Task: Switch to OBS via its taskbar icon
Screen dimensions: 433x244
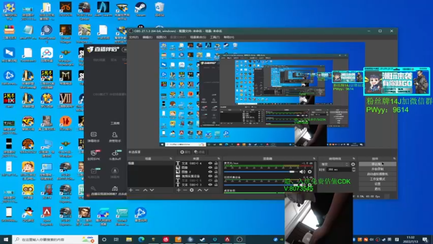Action: (239, 239)
